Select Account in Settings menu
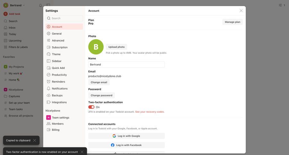The width and height of the screenshot is (289, 155). tap(64, 27)
